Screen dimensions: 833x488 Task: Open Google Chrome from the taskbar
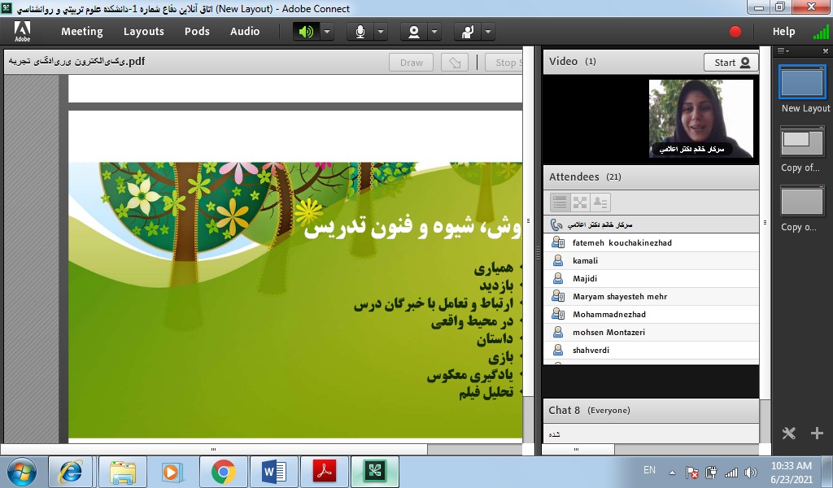click(x=223, y=472)
